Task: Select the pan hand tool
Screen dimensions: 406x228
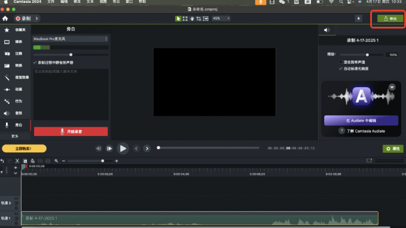Action: click(x=192, y=19)
